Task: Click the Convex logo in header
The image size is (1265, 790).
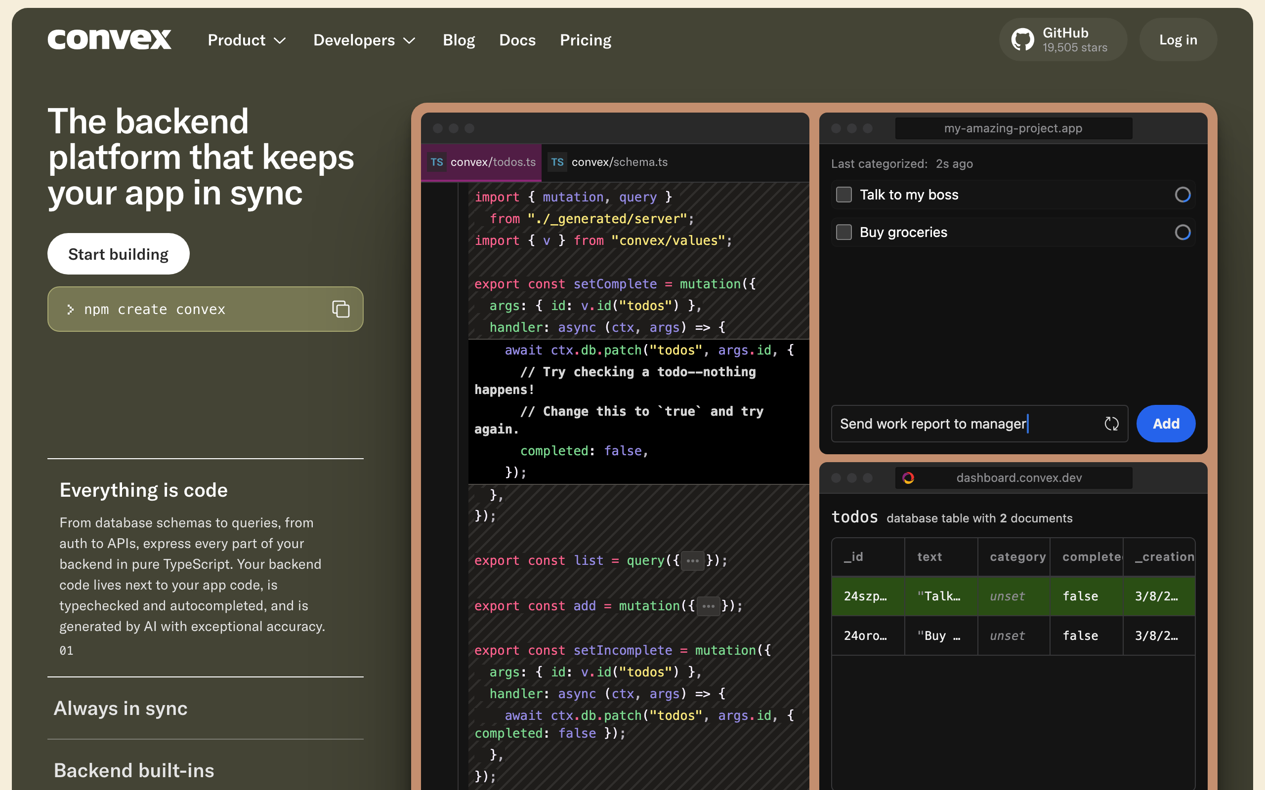Action: (109, 39)
